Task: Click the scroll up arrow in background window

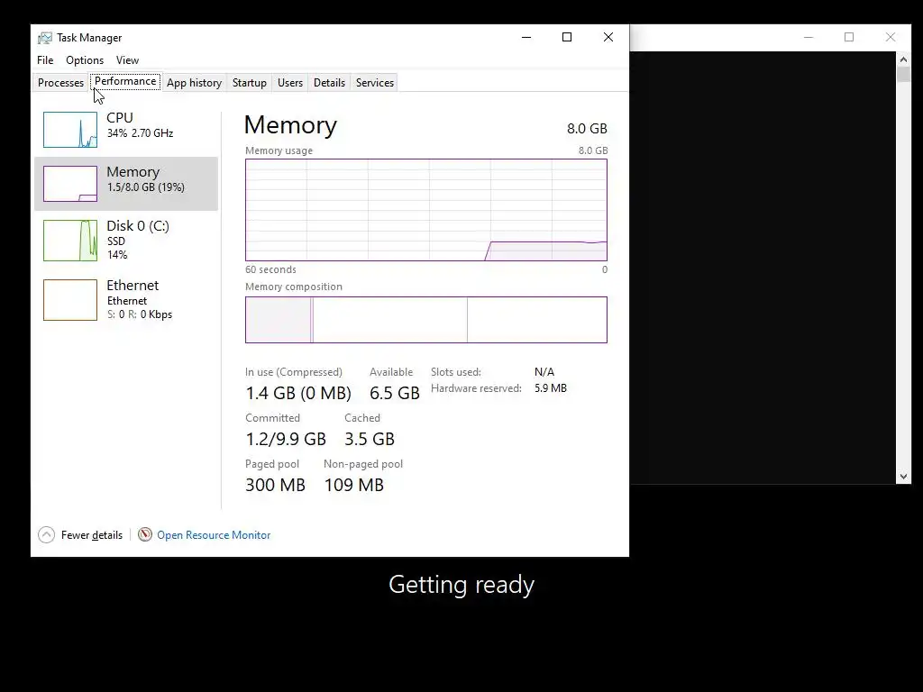Action: (903, 59)
